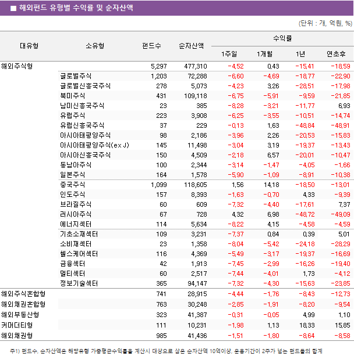Viewport: 354px width, 356px height.
Task: Select the 에너지섹터 row label
Action: click(76, 224)
